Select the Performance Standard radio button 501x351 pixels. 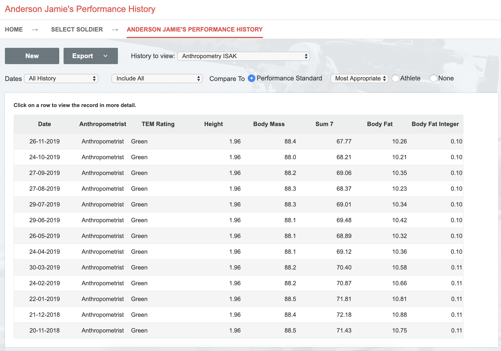(x=252, y=79)
